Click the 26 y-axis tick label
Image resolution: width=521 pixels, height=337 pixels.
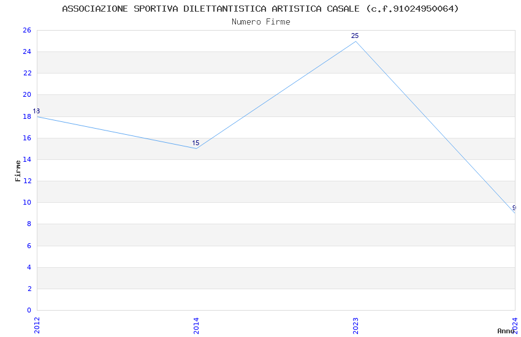point(27,30)
